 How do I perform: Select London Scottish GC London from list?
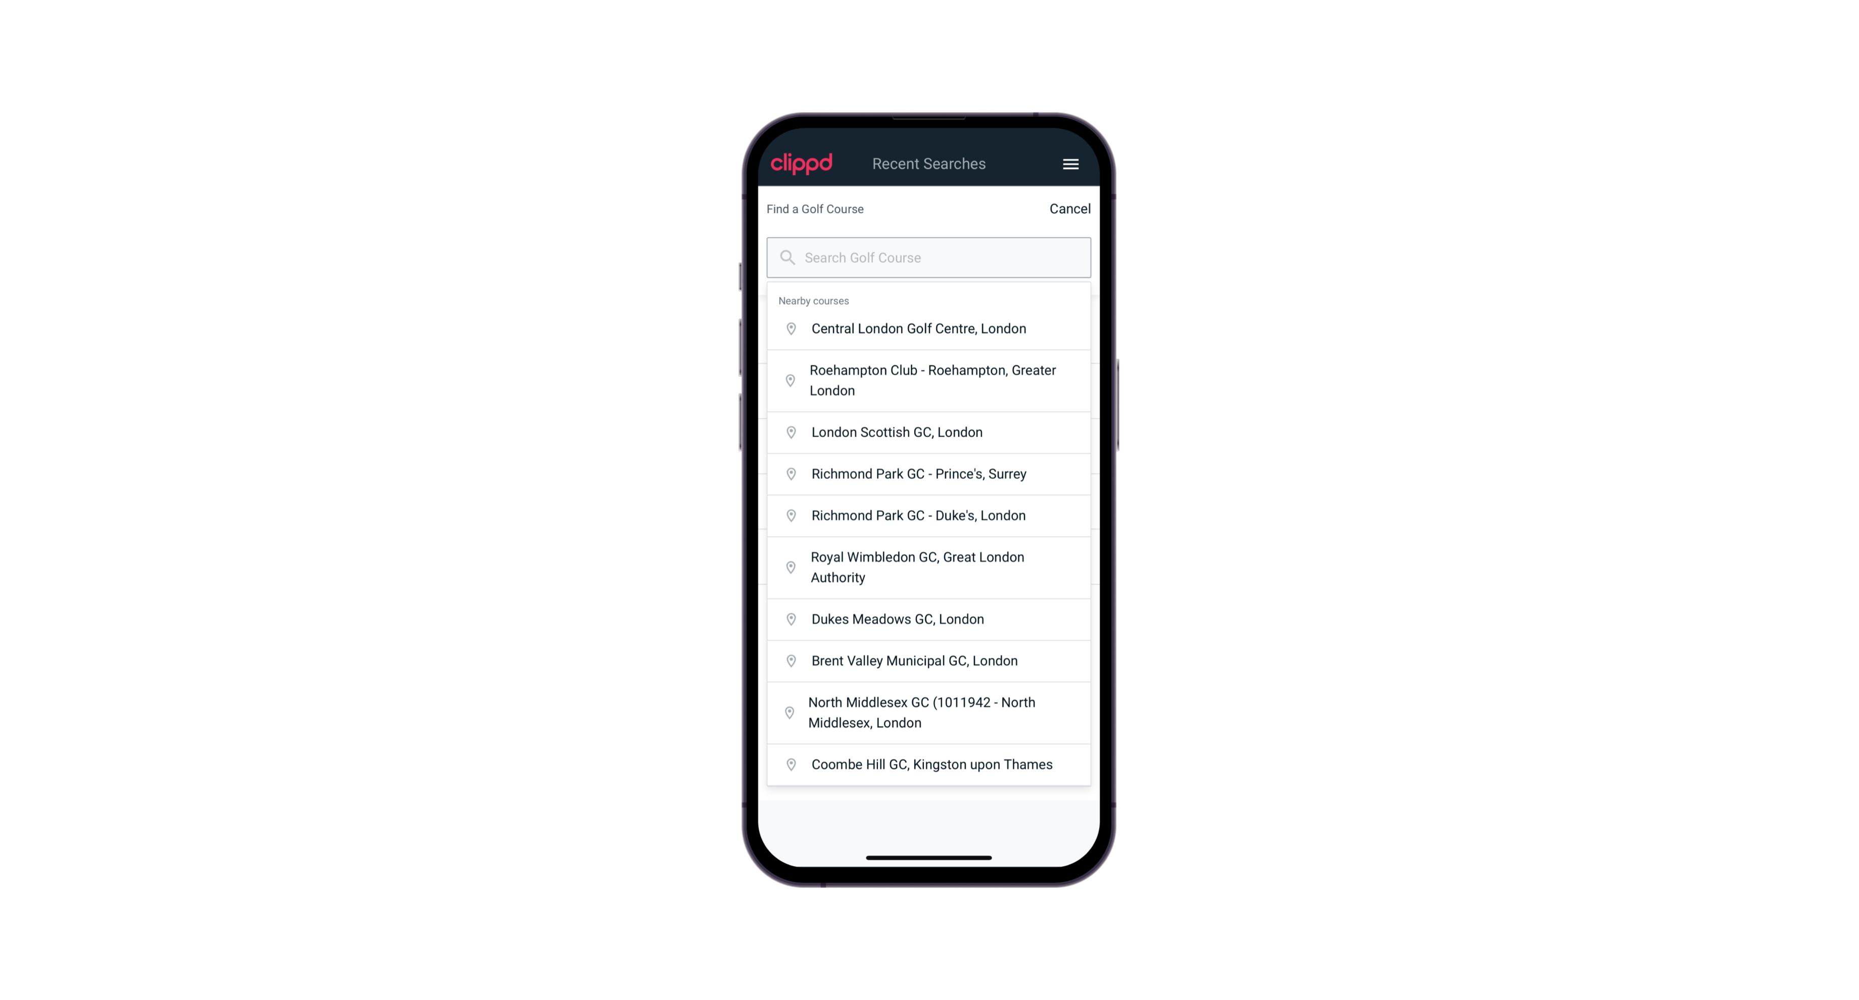pyautogui.click(x=929, y=431)
